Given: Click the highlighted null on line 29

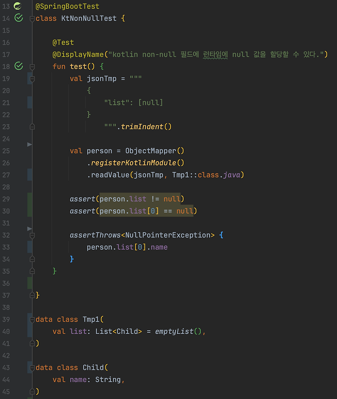Looking at the screenshot, I should pos(173,199).
